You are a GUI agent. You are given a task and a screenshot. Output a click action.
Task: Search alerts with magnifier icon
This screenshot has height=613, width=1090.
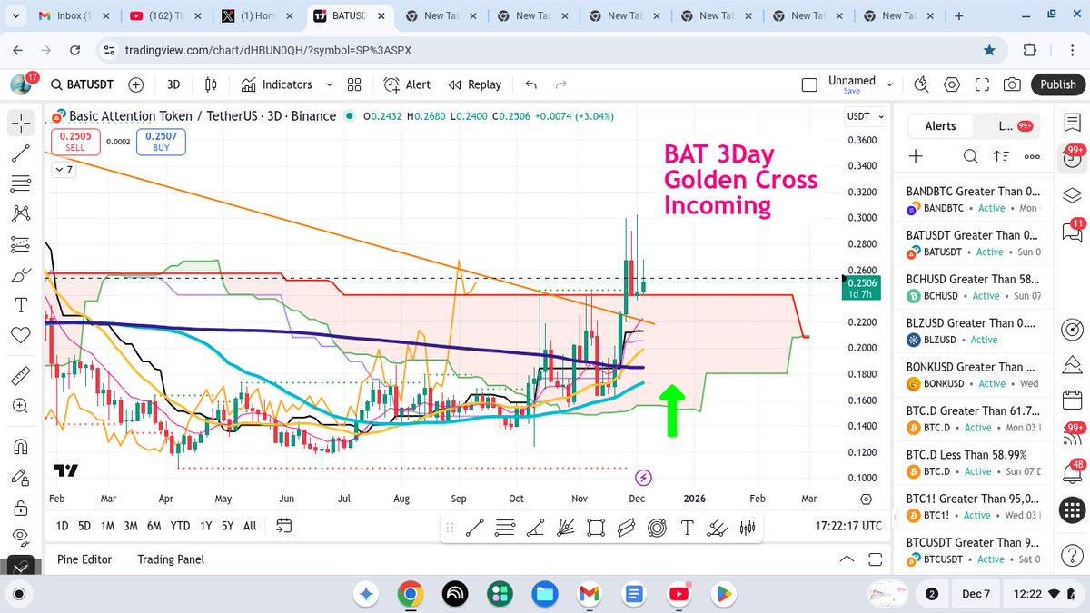click(x=971, y=156)
